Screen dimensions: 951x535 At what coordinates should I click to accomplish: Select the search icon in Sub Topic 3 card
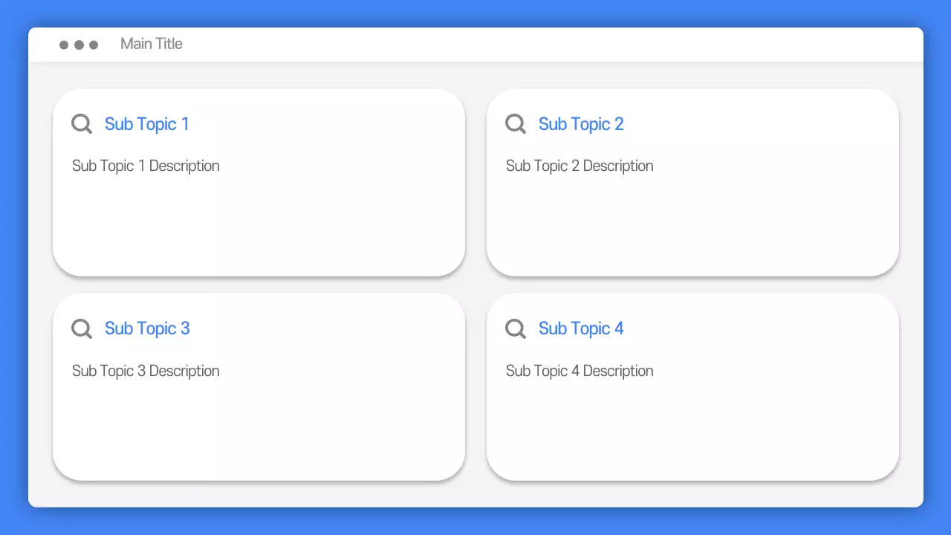(81, 328)
